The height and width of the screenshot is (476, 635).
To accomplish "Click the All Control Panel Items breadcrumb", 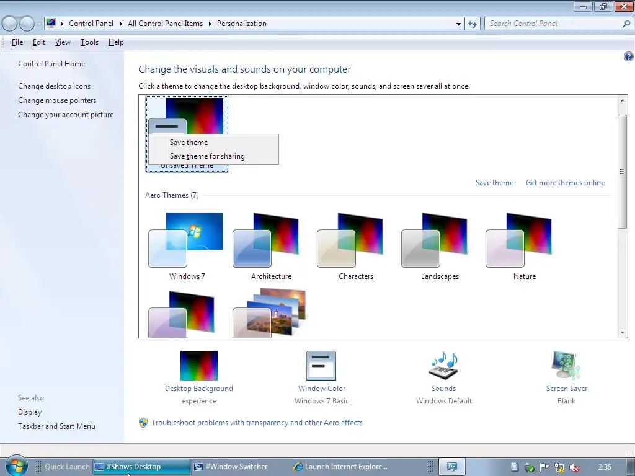I will click(165, 24).
